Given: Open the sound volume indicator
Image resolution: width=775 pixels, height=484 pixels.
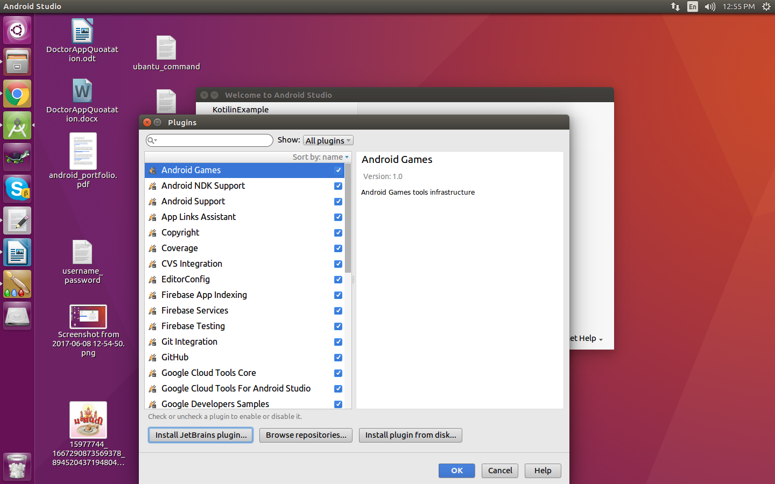Looking at the screenshot, I should (x=710, y=6).
